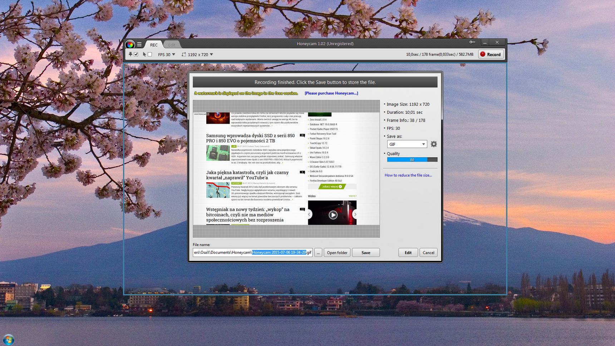Open the 1192 x 720 size dropdown
The width and height of the screenshot is (615, 346).
click(x=201, y=55)
